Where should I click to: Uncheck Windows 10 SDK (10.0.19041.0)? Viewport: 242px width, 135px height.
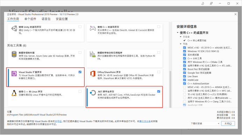[184, 51]
